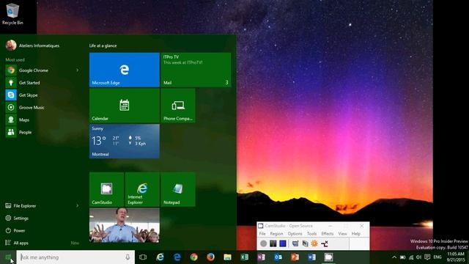469x264 pixels.
Task: Open Outlook from the taskbar
Action: point(278,257)
